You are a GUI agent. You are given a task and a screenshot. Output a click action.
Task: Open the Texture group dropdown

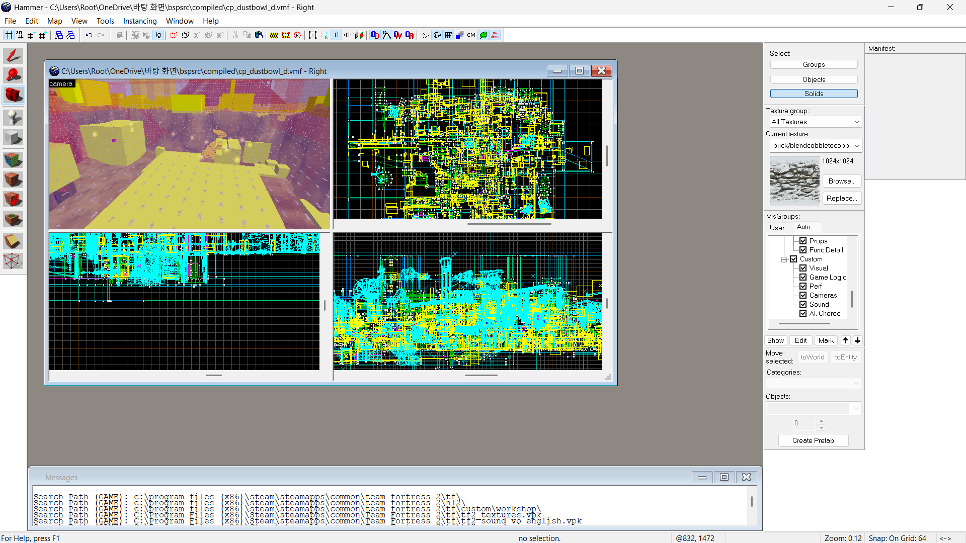coord(815,122)
